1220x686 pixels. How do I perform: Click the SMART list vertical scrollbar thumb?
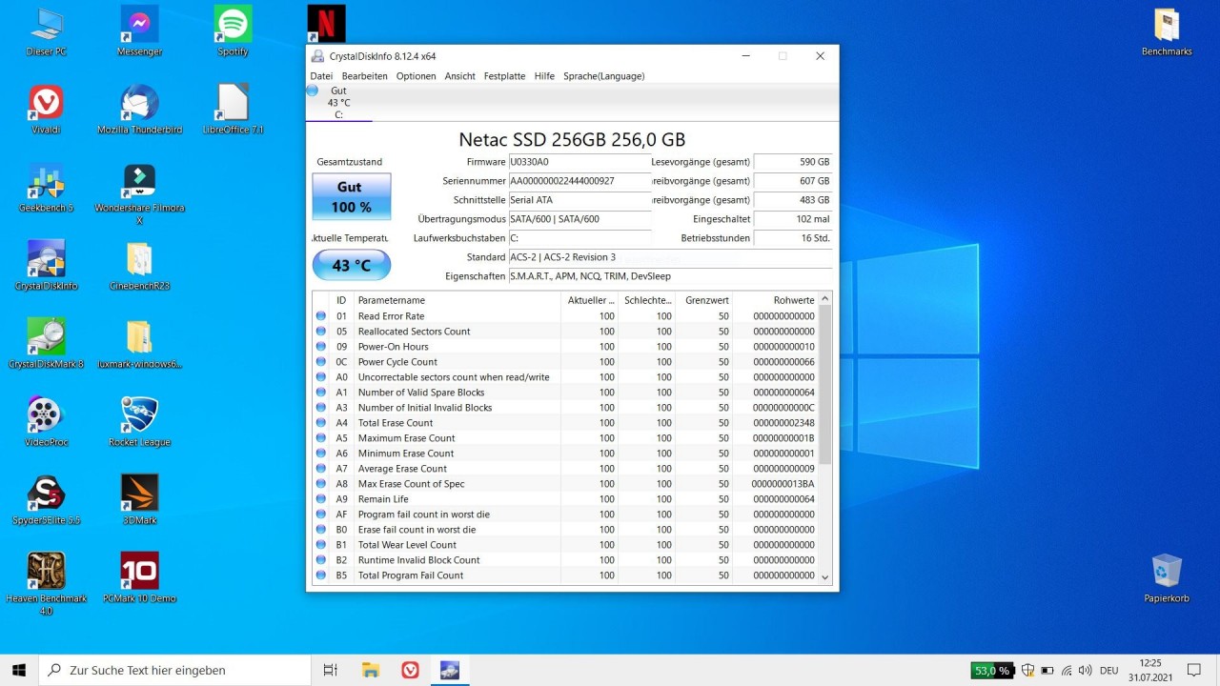pos(825,385)
